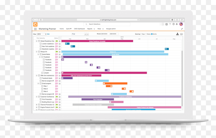The width and height of the screenshot is (216, 138).
Task: Toggle the browser sidebar icon
Action: click(41, 20)
